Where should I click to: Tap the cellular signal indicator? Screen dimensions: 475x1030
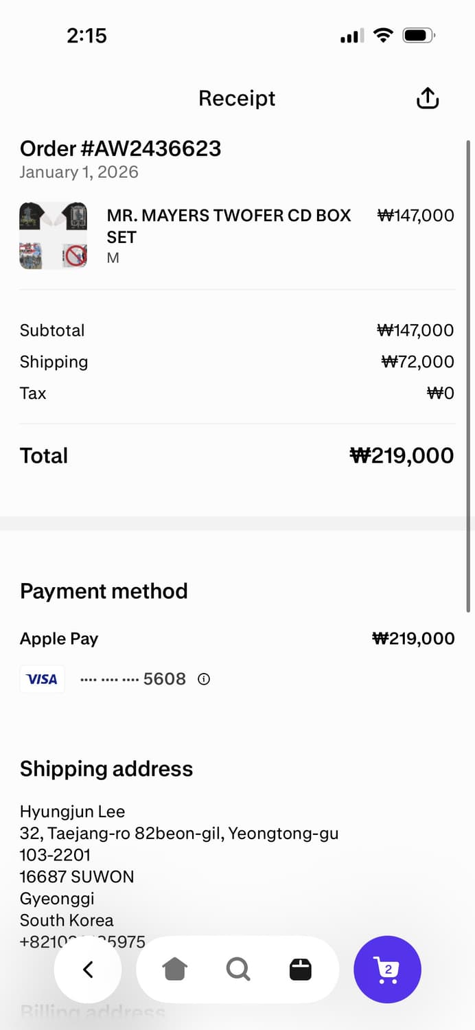click(x=351, y=36)
